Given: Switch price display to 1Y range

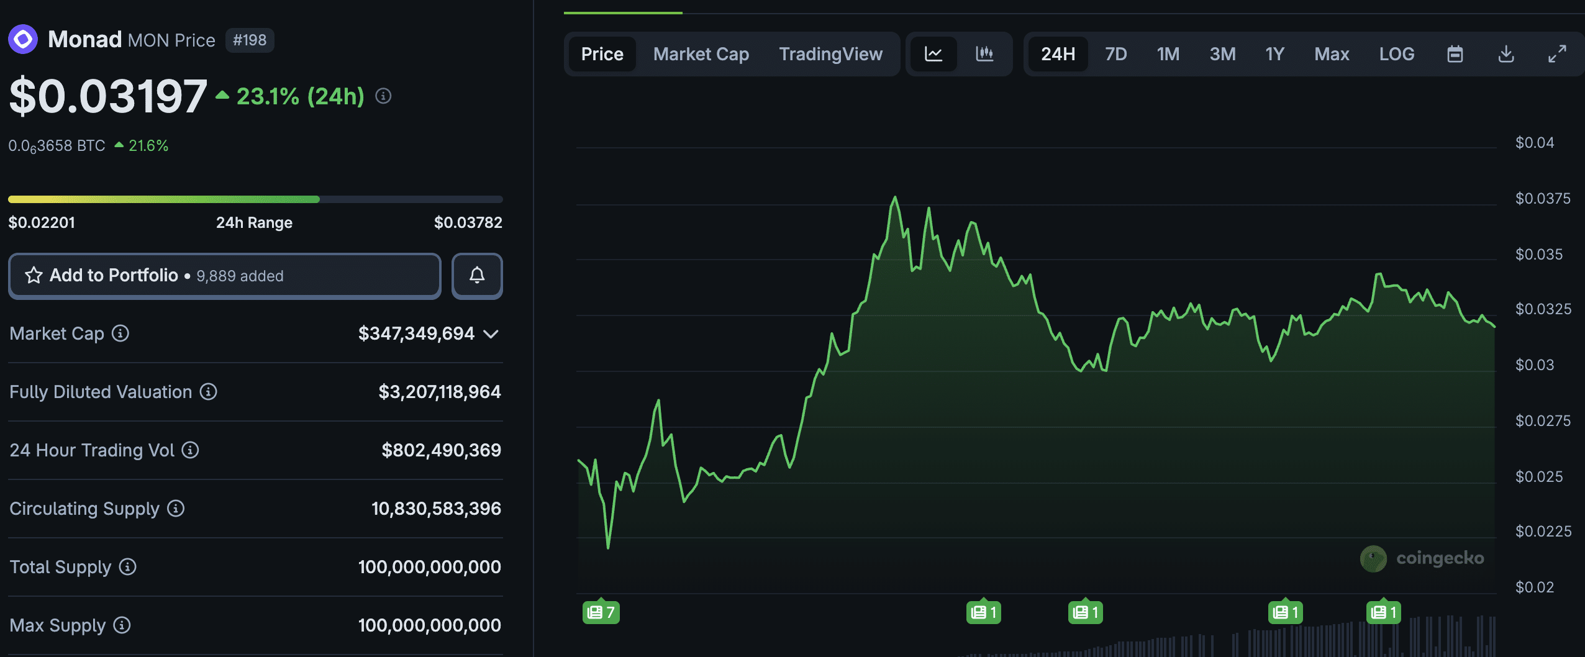Looking at the screenshot, I should [1274, 54].
